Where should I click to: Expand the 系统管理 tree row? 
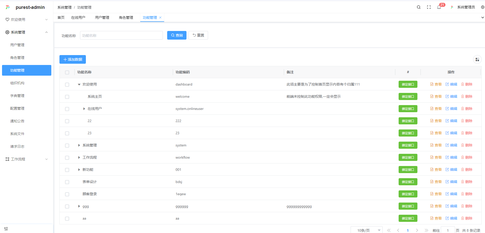79,145
